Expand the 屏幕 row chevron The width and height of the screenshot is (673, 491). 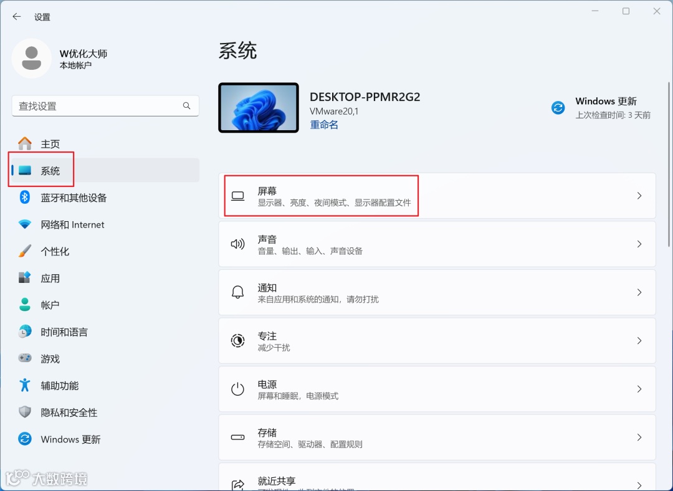pyautogui.click(x=639, y=196)
